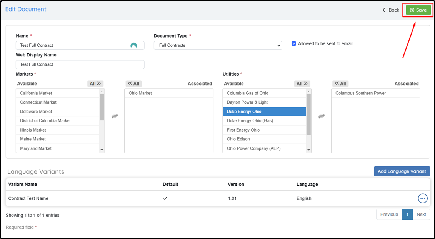This screenshot has width=435, height=239.
Task: Open the Document Type dropdown
Action: [x=218, y=45]
